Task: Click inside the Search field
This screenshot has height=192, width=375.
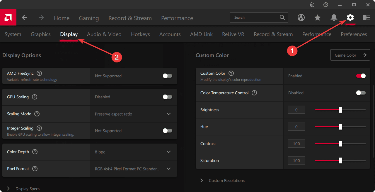Action: [255, 18]
